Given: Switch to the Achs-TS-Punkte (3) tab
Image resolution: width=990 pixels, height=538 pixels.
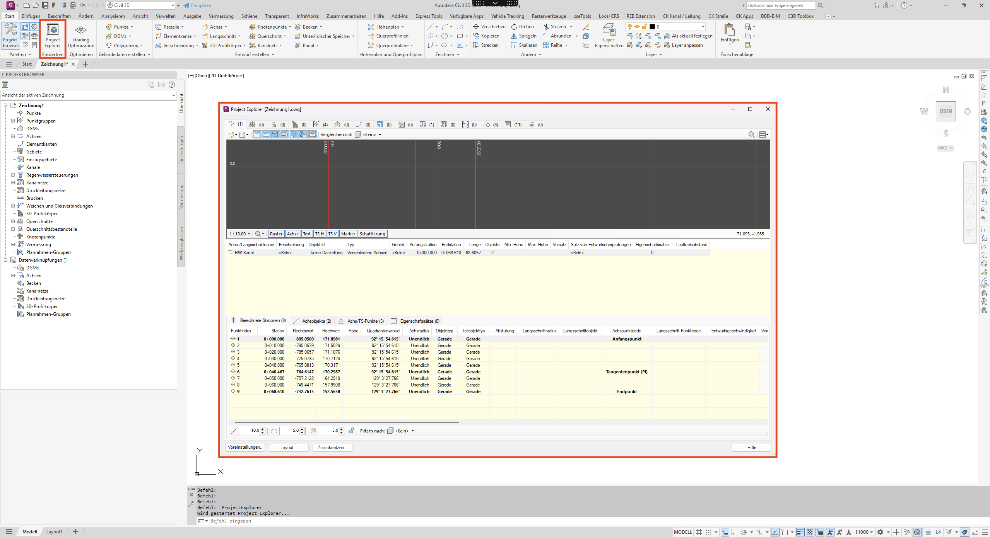Looking at the screenshot, I should coord(361,321).
